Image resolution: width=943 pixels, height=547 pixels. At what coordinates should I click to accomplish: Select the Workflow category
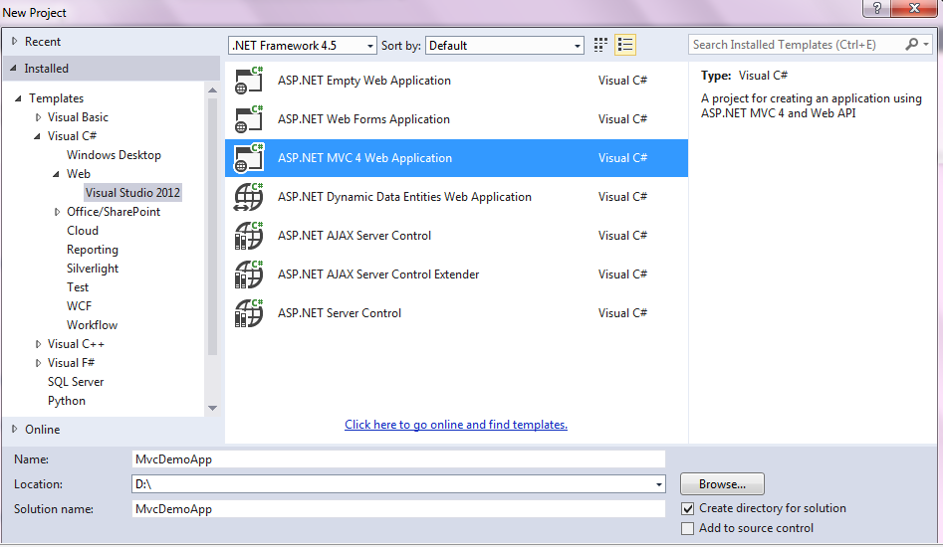tap(92, 325)
